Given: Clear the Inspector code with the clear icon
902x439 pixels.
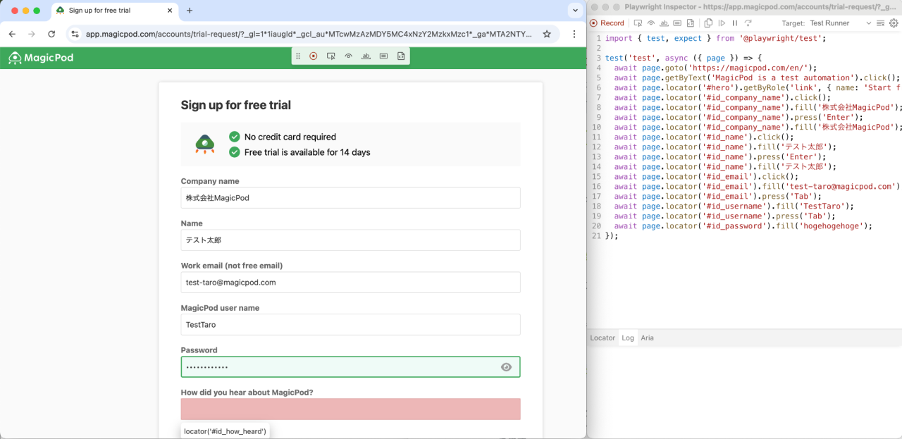Looking at the screenshot, I should tap(882, 23).
